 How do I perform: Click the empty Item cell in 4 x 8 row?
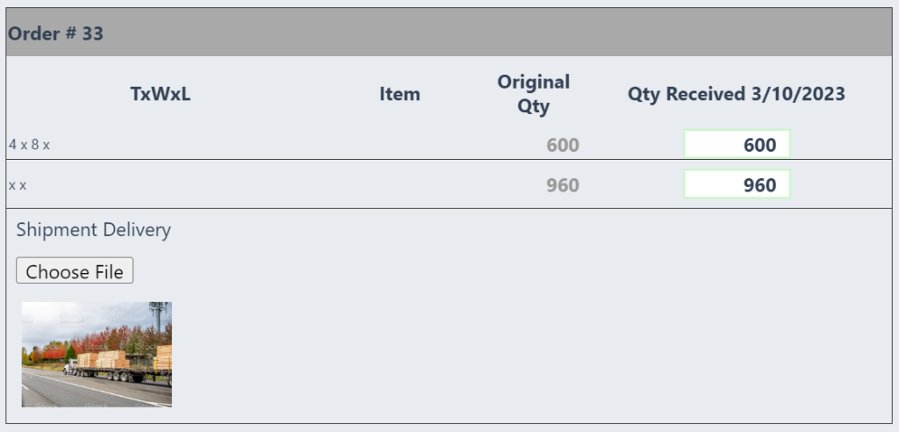(399, 145)
